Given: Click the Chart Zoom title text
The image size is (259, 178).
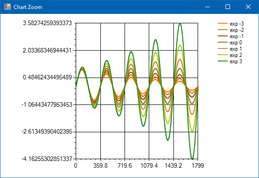Looking at the screenshot, I should tap(28, 7).
